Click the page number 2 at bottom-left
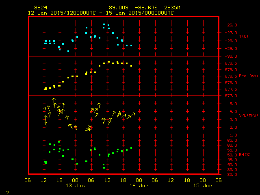The image size is (260, 195). (8, 193)
